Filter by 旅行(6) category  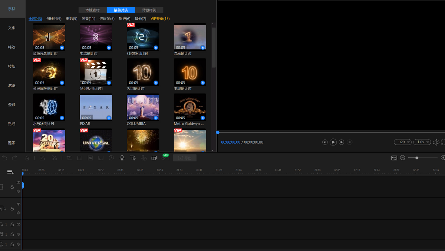click(125, 19)
